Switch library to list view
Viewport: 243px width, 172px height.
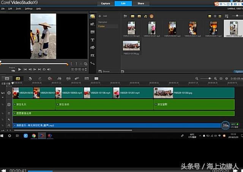(215, 16)
